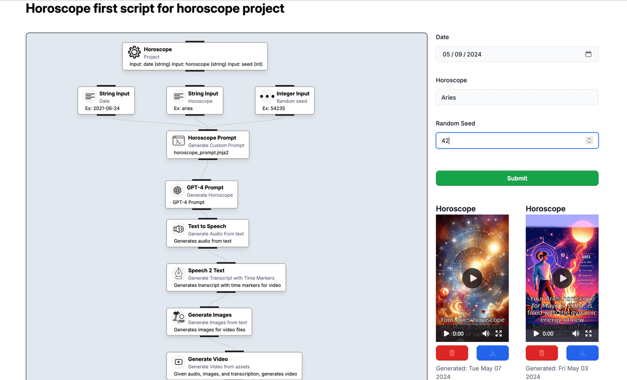The height and width of the screenshot is (380, 627).
Task: Click the Horoscope input containing Aries
Action: click(x=517, y=97)
